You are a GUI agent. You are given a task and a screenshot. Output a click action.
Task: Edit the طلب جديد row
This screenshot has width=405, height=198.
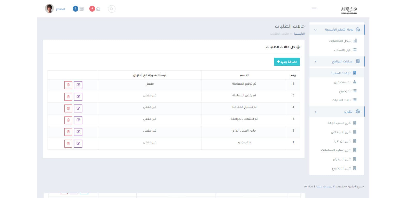tap(78, 143)
